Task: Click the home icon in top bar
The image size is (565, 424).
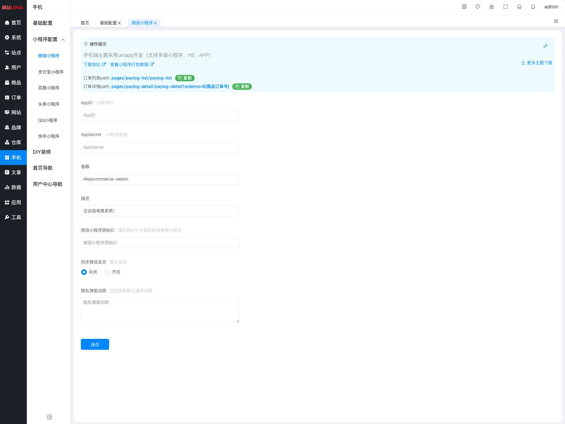Action: [x=519, y=7]
